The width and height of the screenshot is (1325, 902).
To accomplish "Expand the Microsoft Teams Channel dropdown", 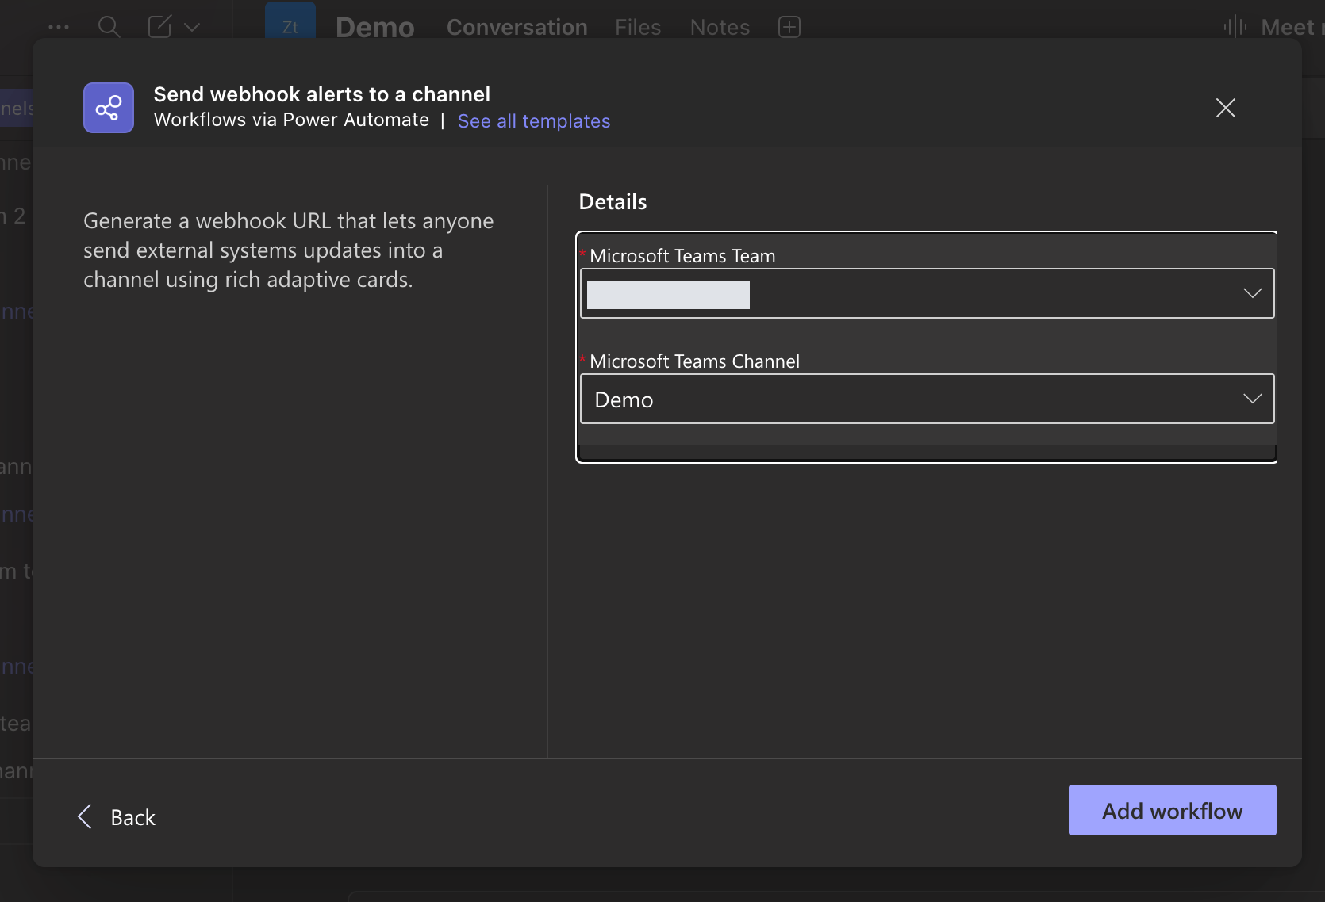I will pyautogui.click(x=927, y=399).
